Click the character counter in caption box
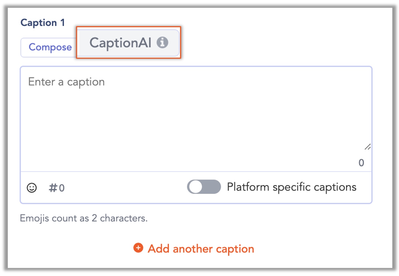Image resolution: width=399 pixels, height=276 pixels. pyautogui.click(x=361, y=163)
